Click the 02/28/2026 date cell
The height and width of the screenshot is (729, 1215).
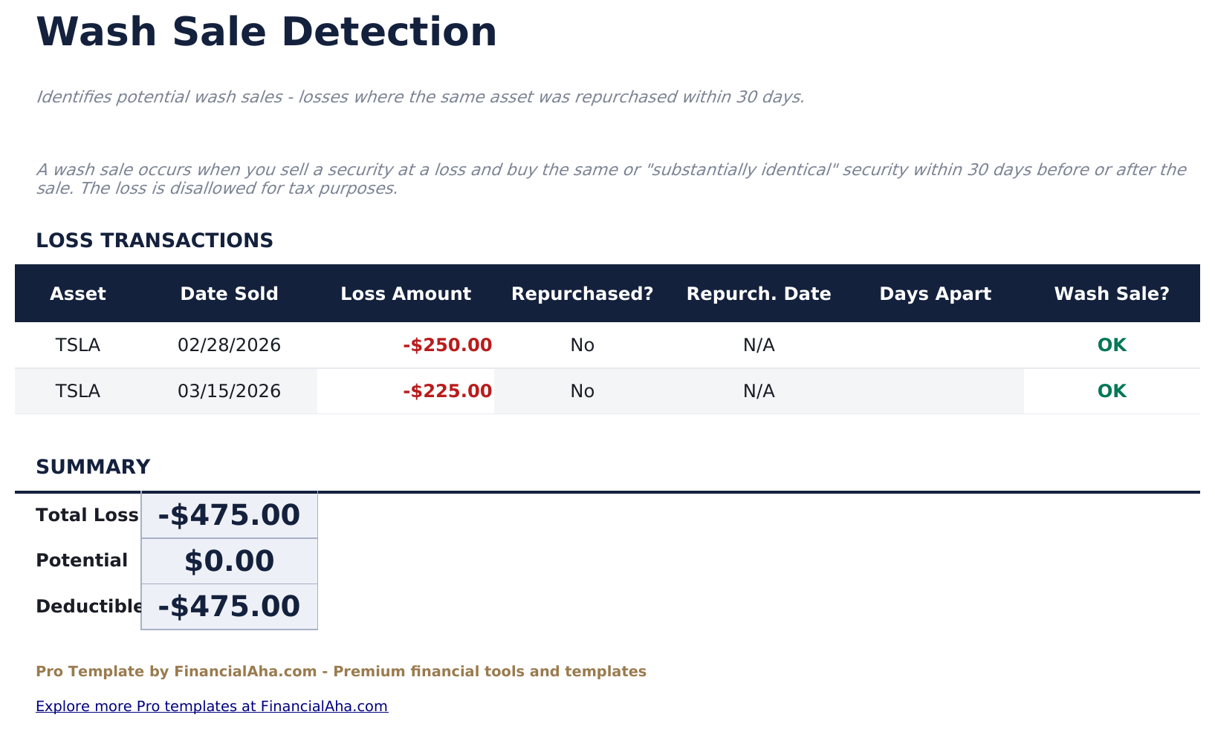coord(228,344)
